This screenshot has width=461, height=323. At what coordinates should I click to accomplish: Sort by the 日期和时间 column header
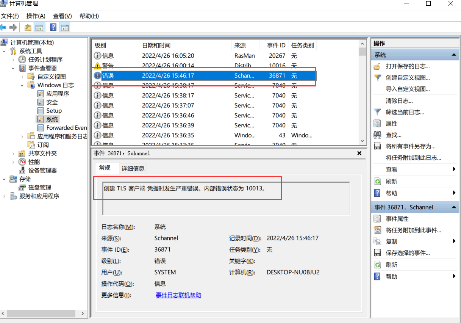point(185,45)
